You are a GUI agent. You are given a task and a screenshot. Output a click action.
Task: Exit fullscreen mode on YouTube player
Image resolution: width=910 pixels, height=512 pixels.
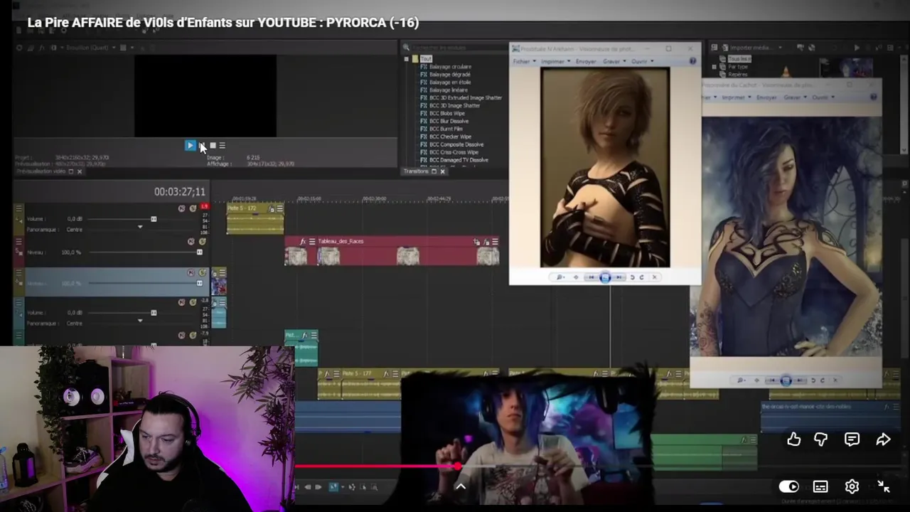[x=884, y=486]
